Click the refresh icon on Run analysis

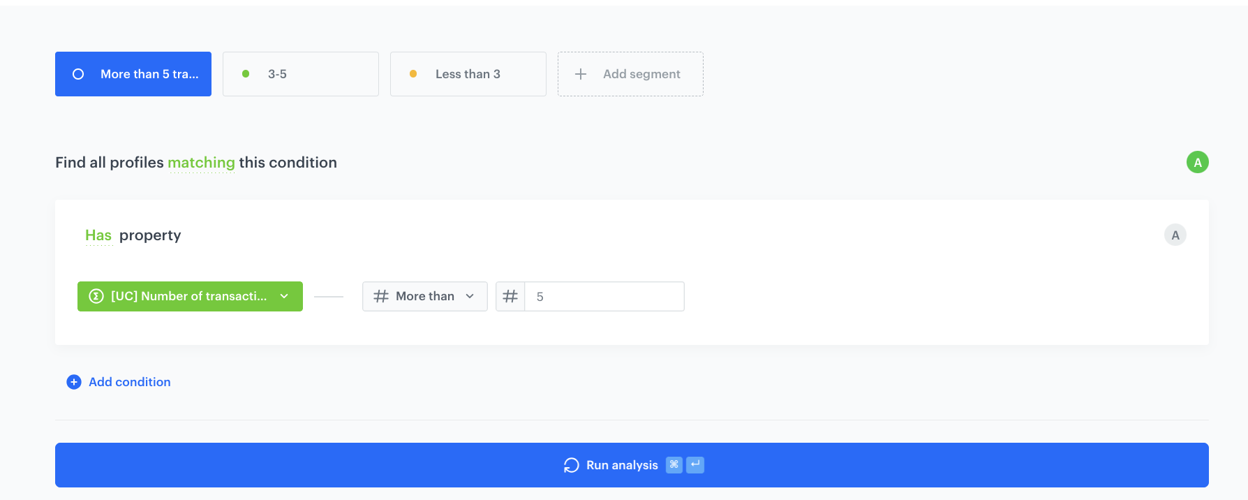[571, 465]
